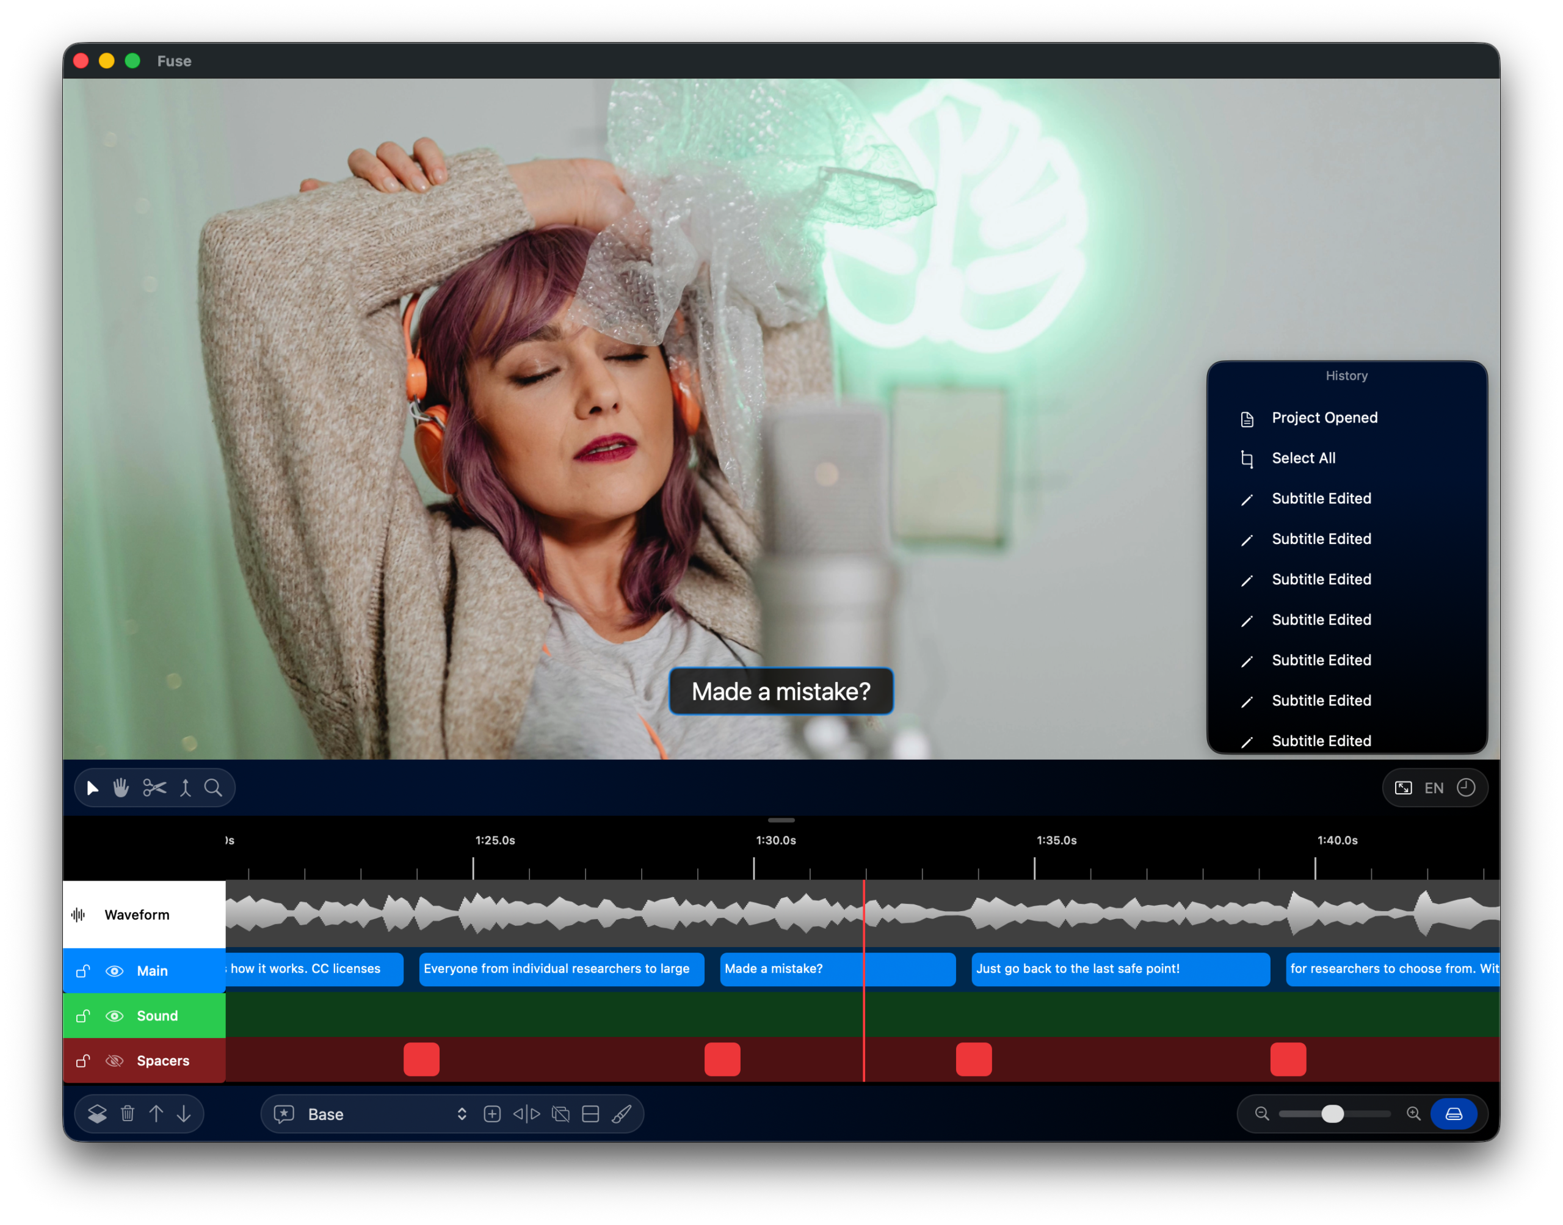The width and height of the screenshot is (1563, 1225).
Task: Select the arrow pointer tool
Action: 92,788
